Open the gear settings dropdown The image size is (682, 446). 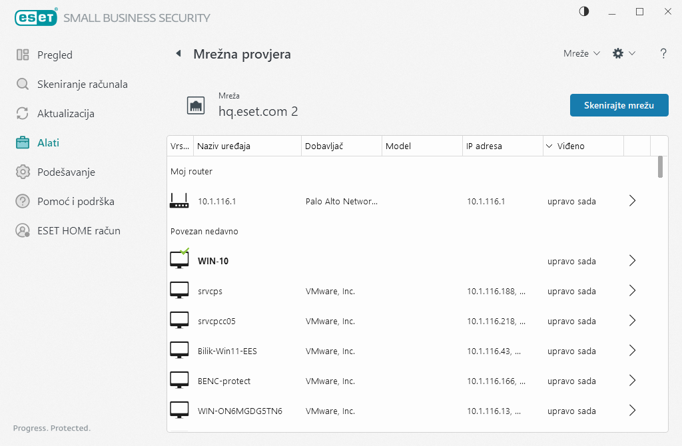pos(624,54)
